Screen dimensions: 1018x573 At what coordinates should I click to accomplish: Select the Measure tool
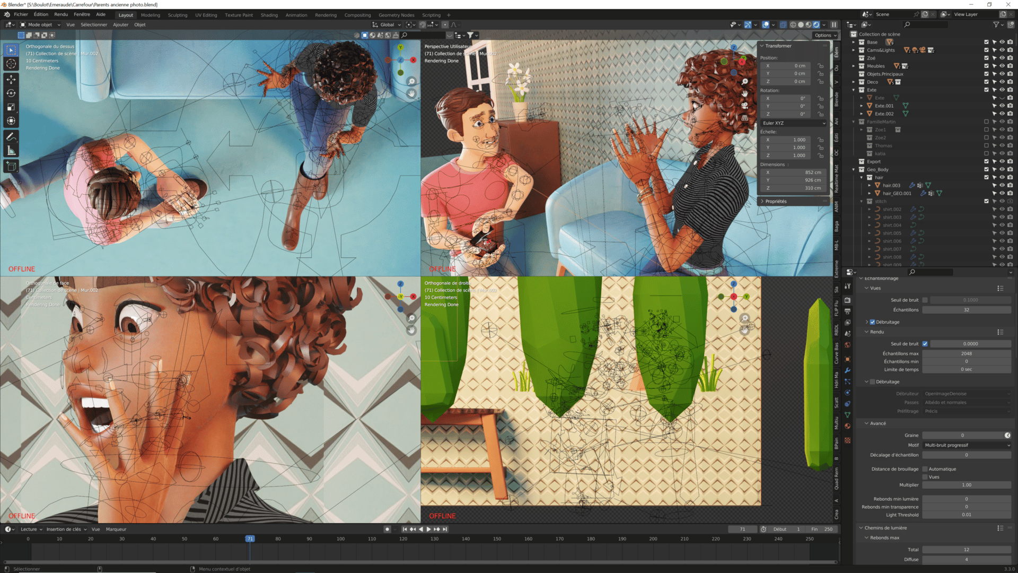click(x=11, y=150)
